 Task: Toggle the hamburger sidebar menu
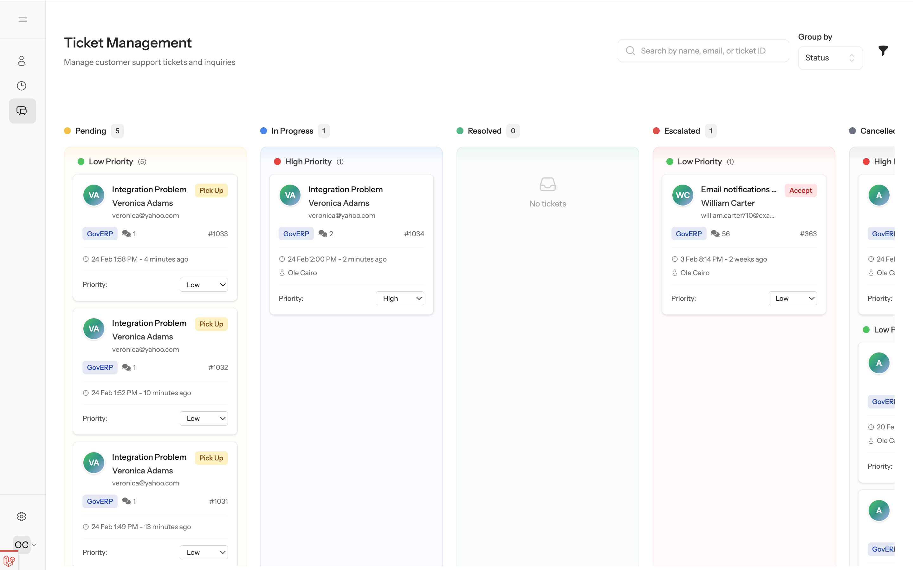click(x=23, y=20)
